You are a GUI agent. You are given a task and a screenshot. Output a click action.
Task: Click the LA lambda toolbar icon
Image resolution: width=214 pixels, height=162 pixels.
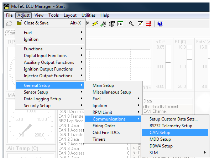tap(120, 24)
